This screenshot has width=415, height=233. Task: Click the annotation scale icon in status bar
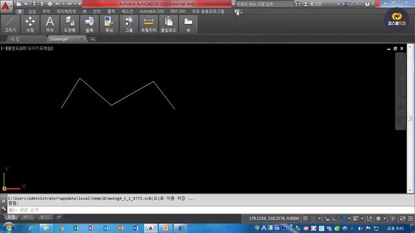370,219
